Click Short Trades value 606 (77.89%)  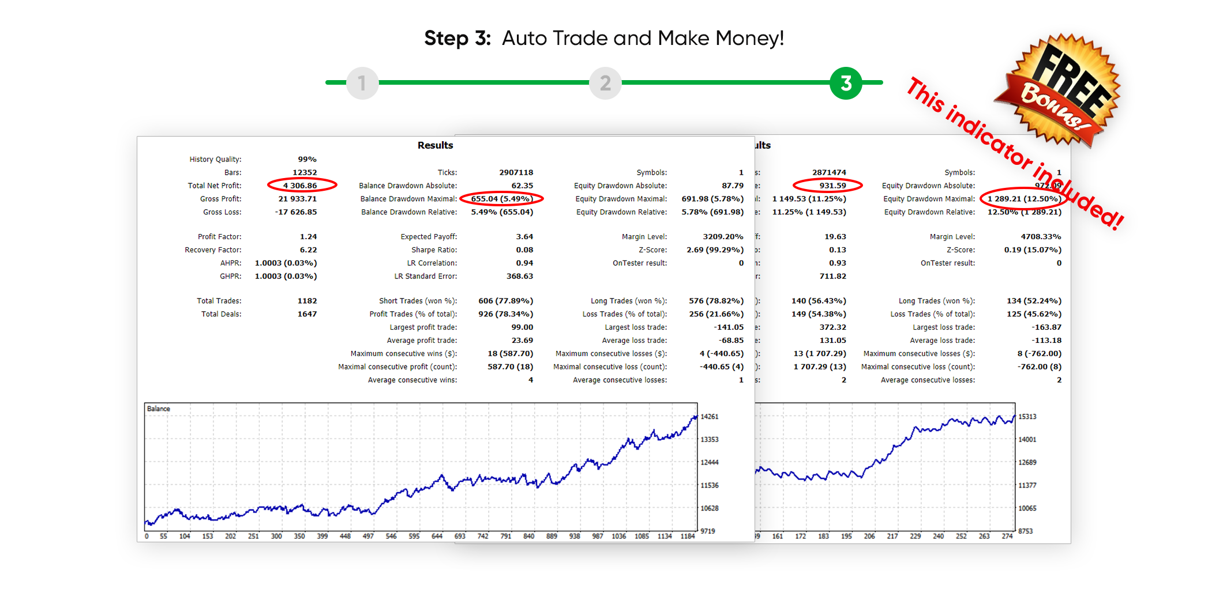click(506, 301)
